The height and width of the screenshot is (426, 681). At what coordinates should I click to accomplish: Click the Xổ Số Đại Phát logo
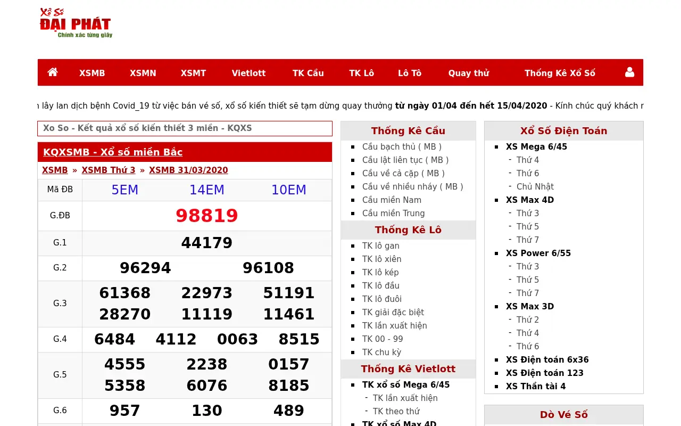76,22
